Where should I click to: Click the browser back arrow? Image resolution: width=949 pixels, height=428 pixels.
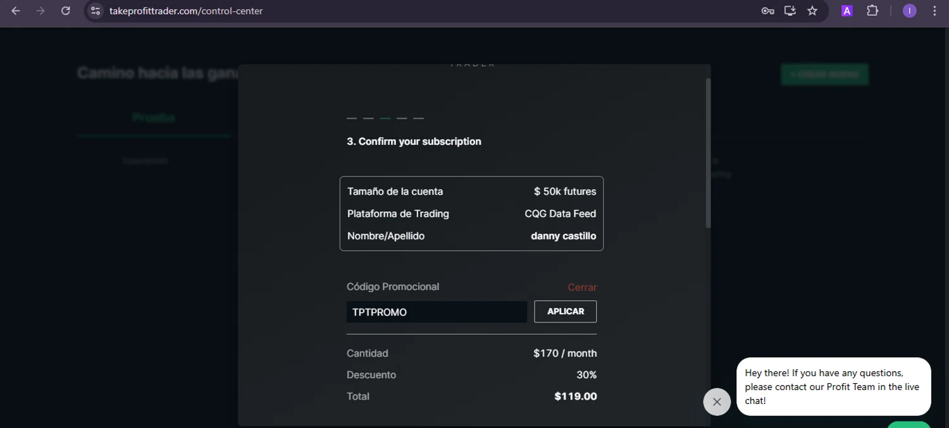pyautogui.click(x=16, y=11)
